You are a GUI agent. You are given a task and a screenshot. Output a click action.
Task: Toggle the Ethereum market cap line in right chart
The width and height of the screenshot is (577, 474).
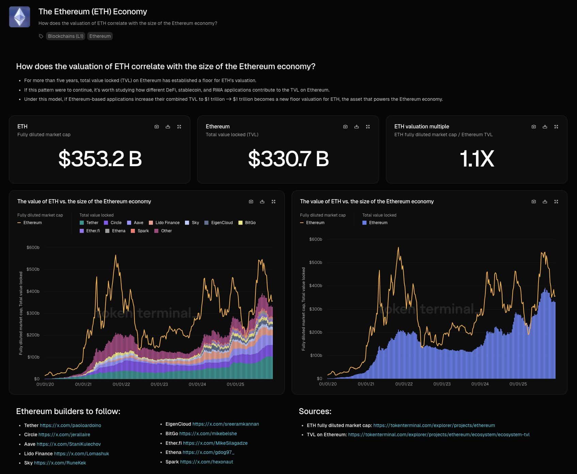[312, 223]
